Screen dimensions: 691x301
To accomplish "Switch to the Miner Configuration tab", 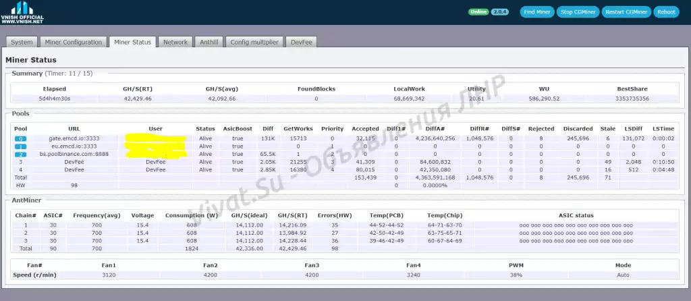I will point(73,43).
